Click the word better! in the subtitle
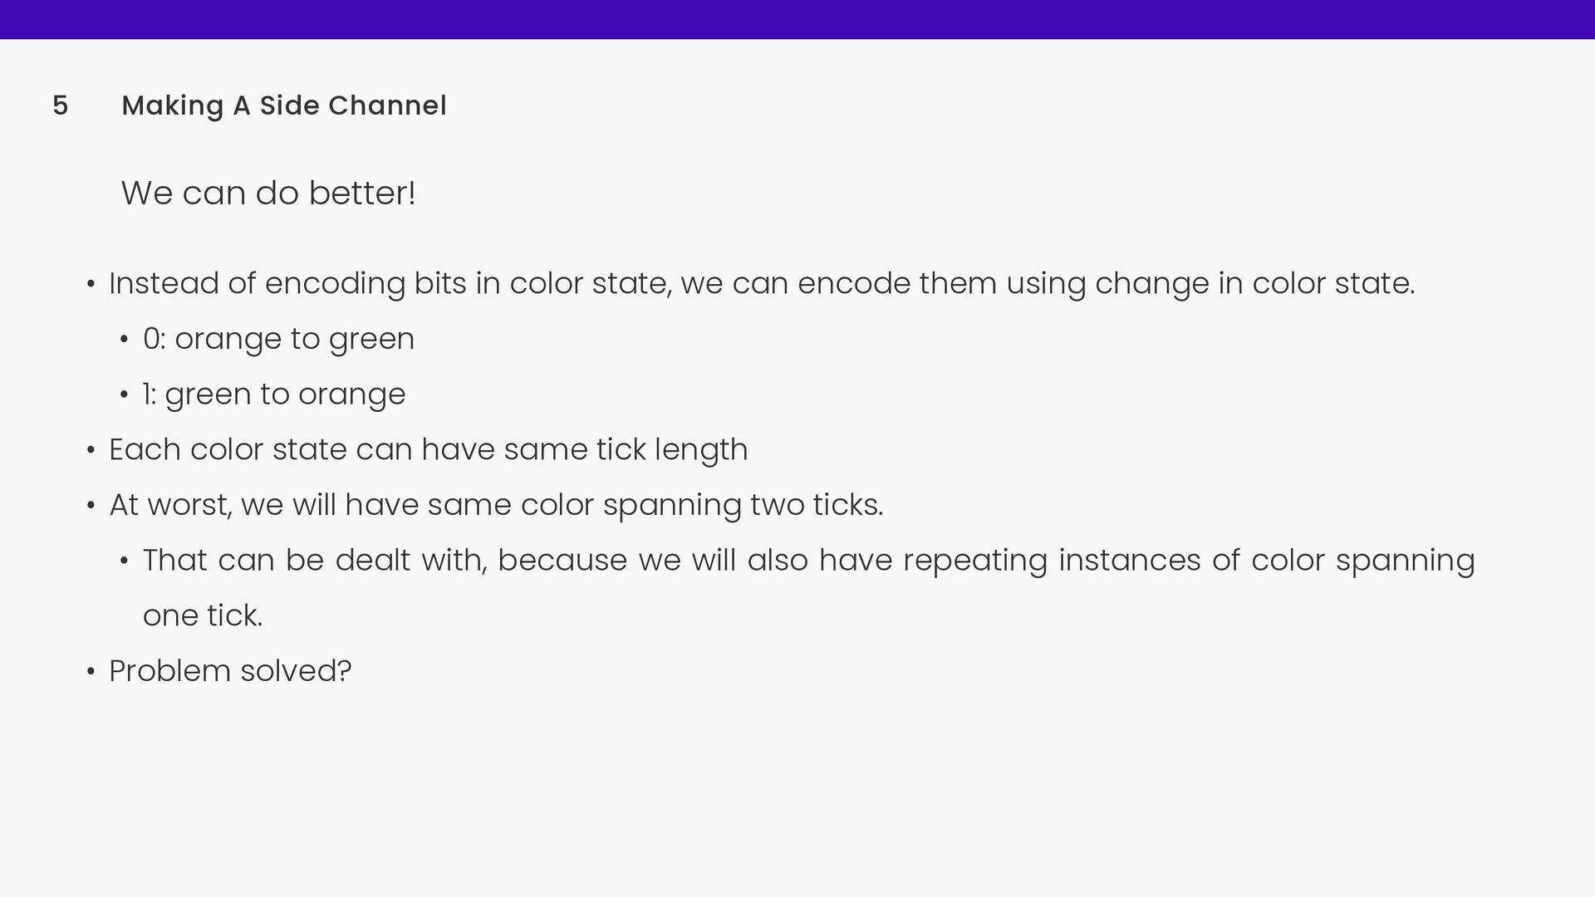The height and width of the screenshot is (897, 1595). [x=362, y=193]
